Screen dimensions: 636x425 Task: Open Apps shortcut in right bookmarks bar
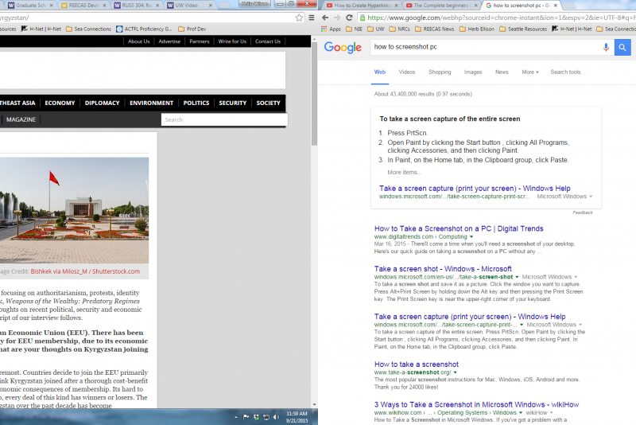(x=331, y=29)
